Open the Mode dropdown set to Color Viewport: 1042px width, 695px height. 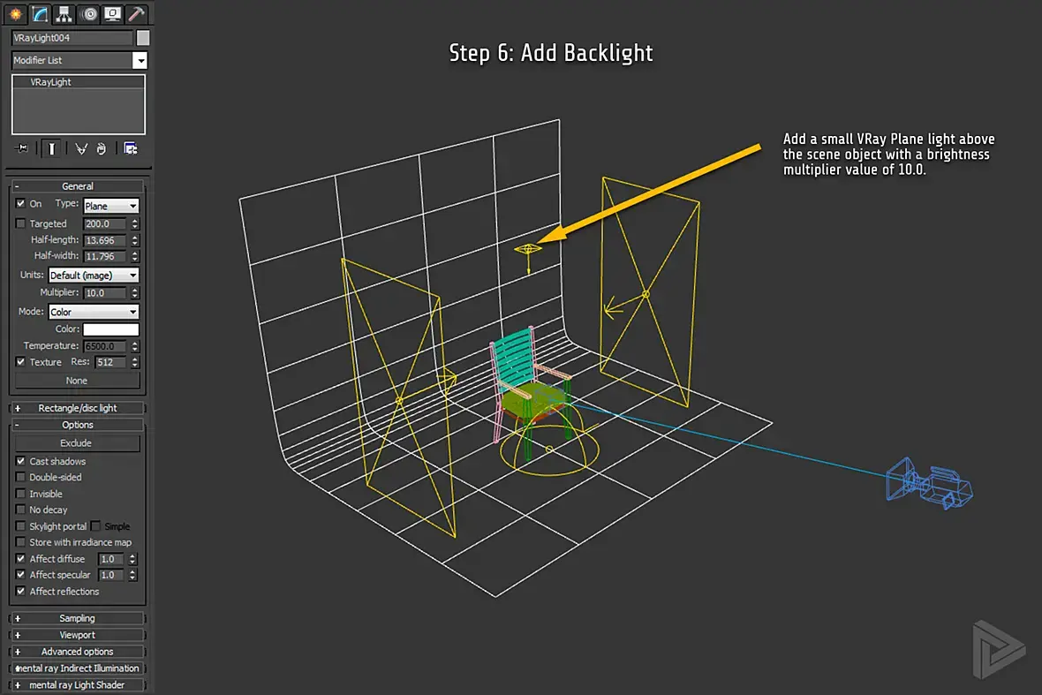94,312
